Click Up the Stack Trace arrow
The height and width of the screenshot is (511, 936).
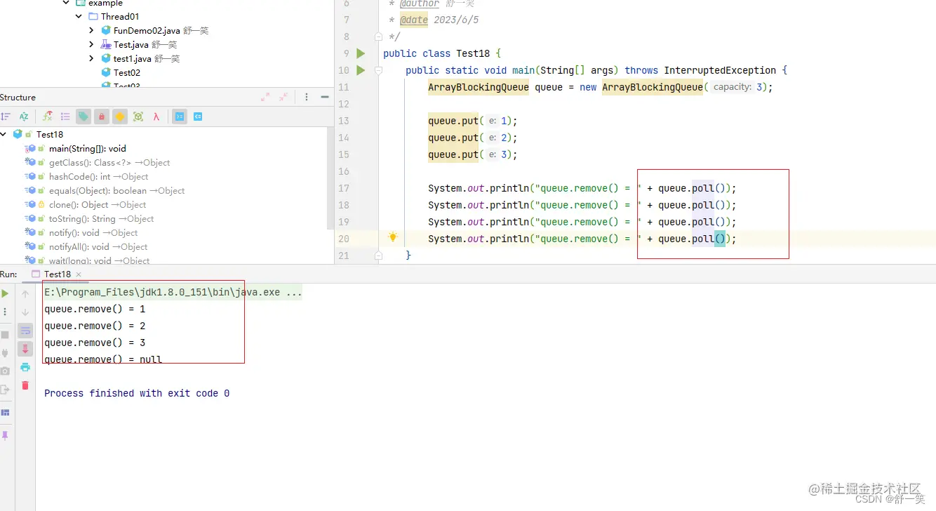[25, 293]
